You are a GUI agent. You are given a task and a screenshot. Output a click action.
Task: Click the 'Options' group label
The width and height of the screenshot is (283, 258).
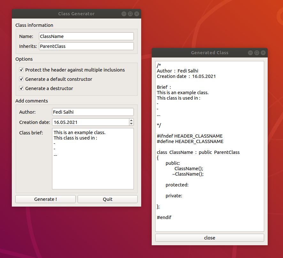tap(24, 59)
